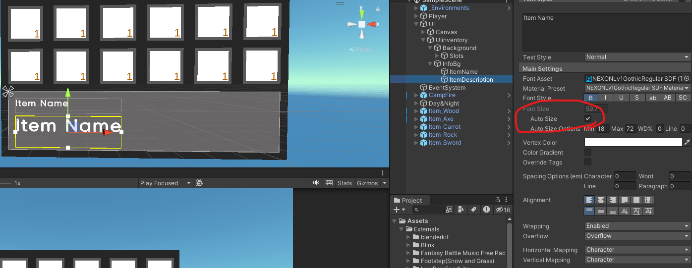Click the Auto Size Min field
Image resolution: width=692 pixels, height=268 pixels.
[603, 129]
